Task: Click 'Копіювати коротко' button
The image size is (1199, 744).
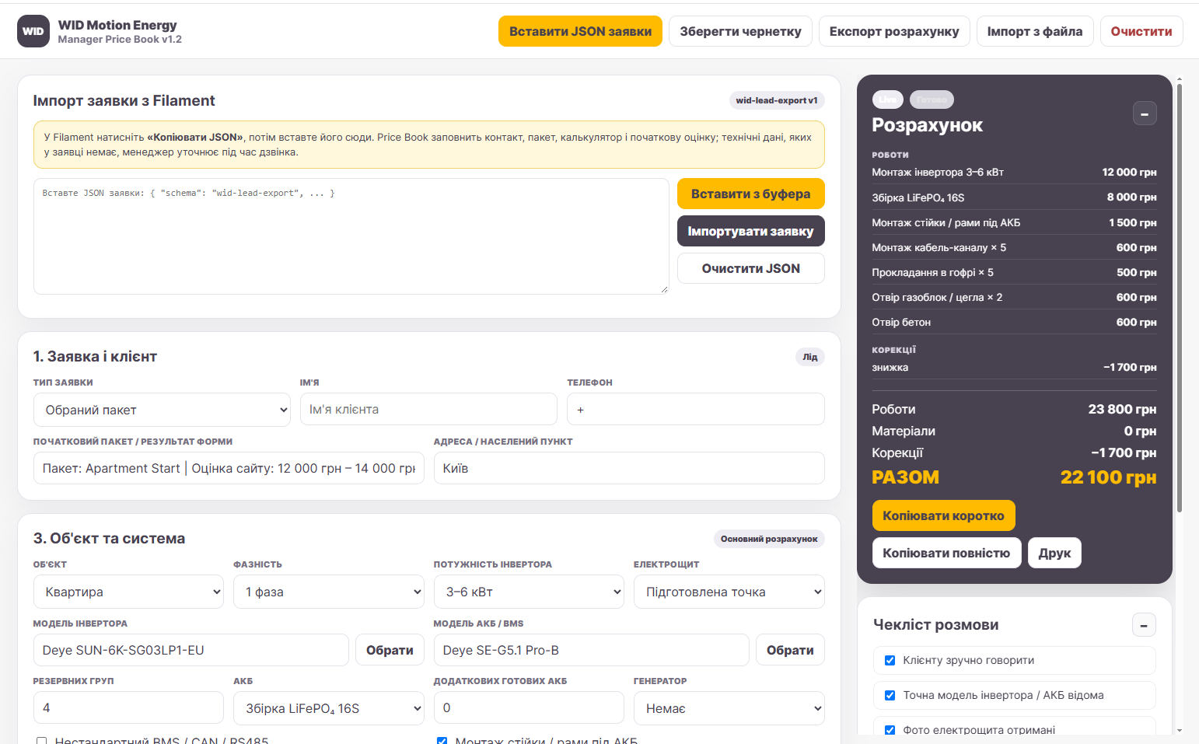Action: 944,515
